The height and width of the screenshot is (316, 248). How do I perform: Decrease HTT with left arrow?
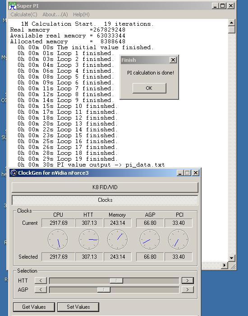[41, 280]
